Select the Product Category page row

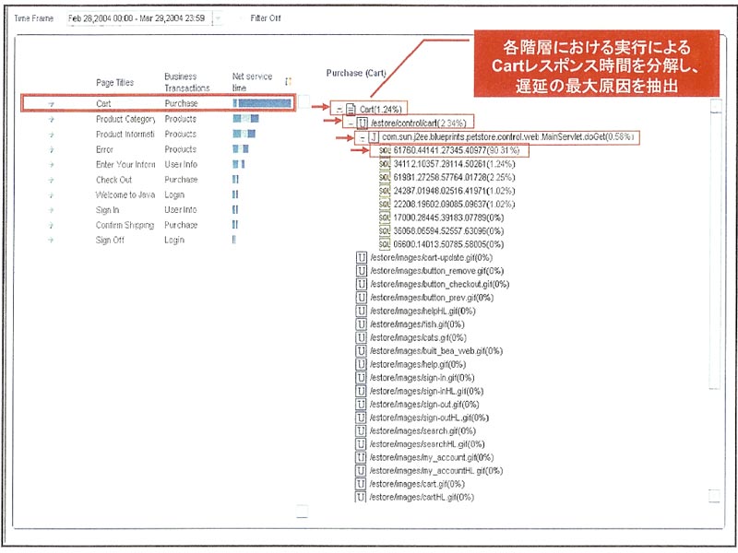coord(125,119)
